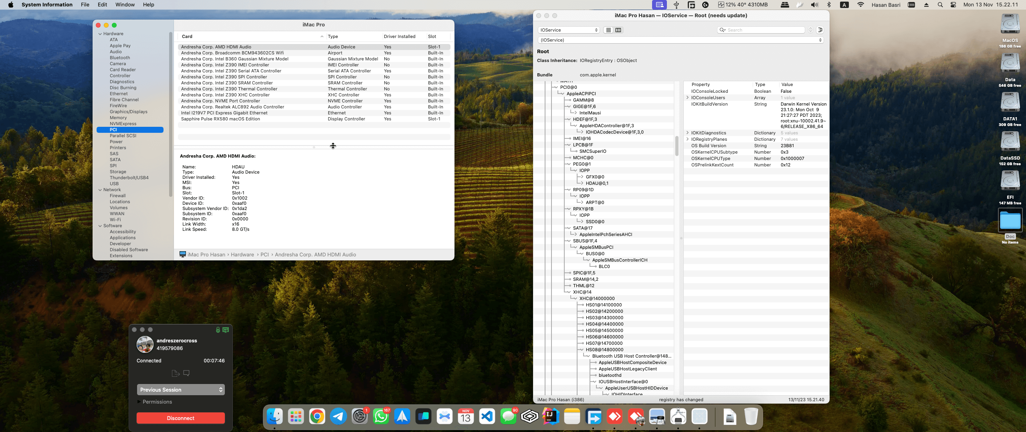Expand the Permissions section
The width and height of the screenshot is (1026, 432).
(x=139, y=402)
